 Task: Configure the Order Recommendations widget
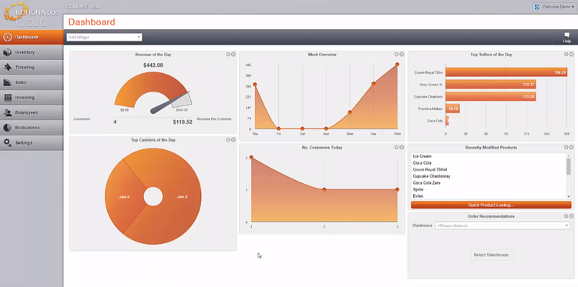566,216
